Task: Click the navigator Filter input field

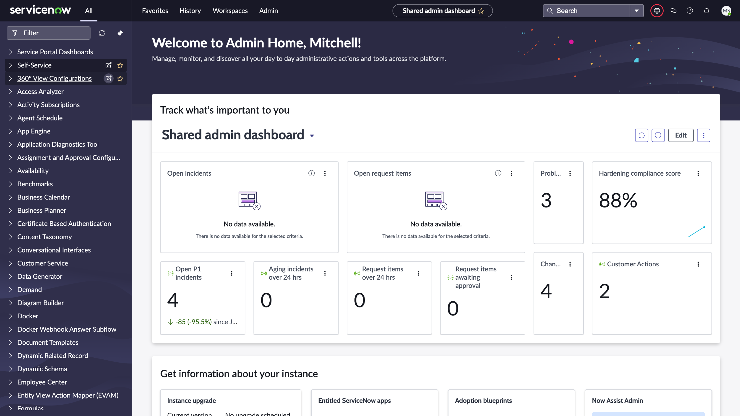Action: tap(52, 33)
